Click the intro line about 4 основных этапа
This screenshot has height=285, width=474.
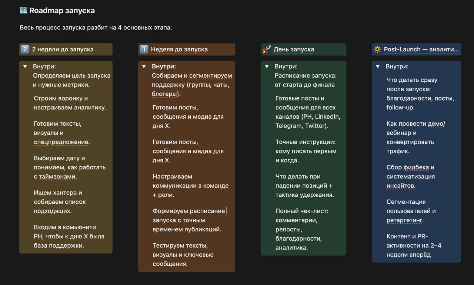coord(96,28)
